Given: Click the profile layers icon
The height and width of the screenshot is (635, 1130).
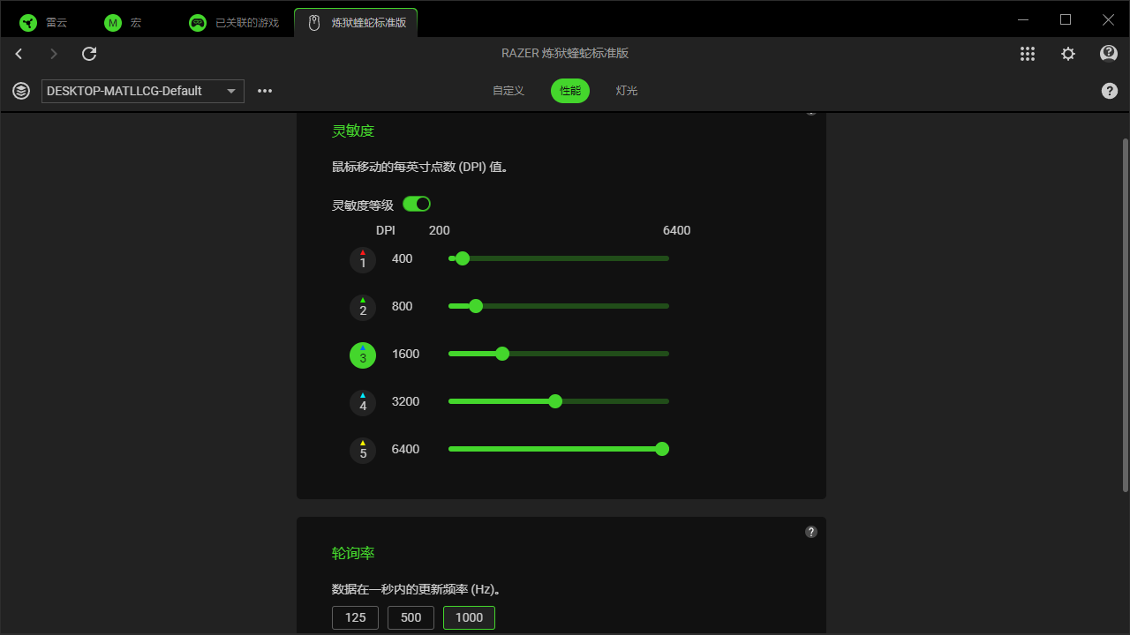Looking at the screenshot, I should 20,91.
